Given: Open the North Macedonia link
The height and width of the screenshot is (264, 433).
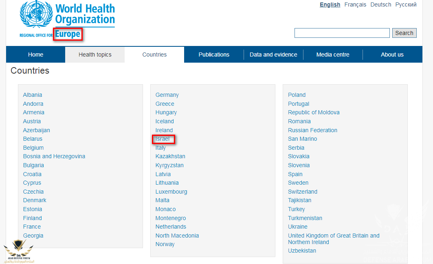Looking at the screenshot, I should tap(177, 236).
